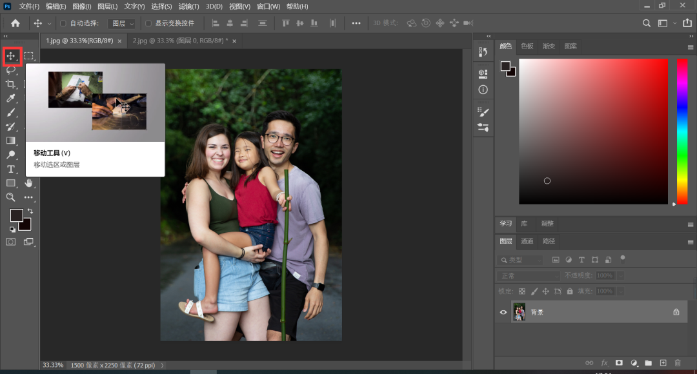Screen dimensions: 697x374
Task: Filter layers by type layer T icon
Action: coord(581,260)
